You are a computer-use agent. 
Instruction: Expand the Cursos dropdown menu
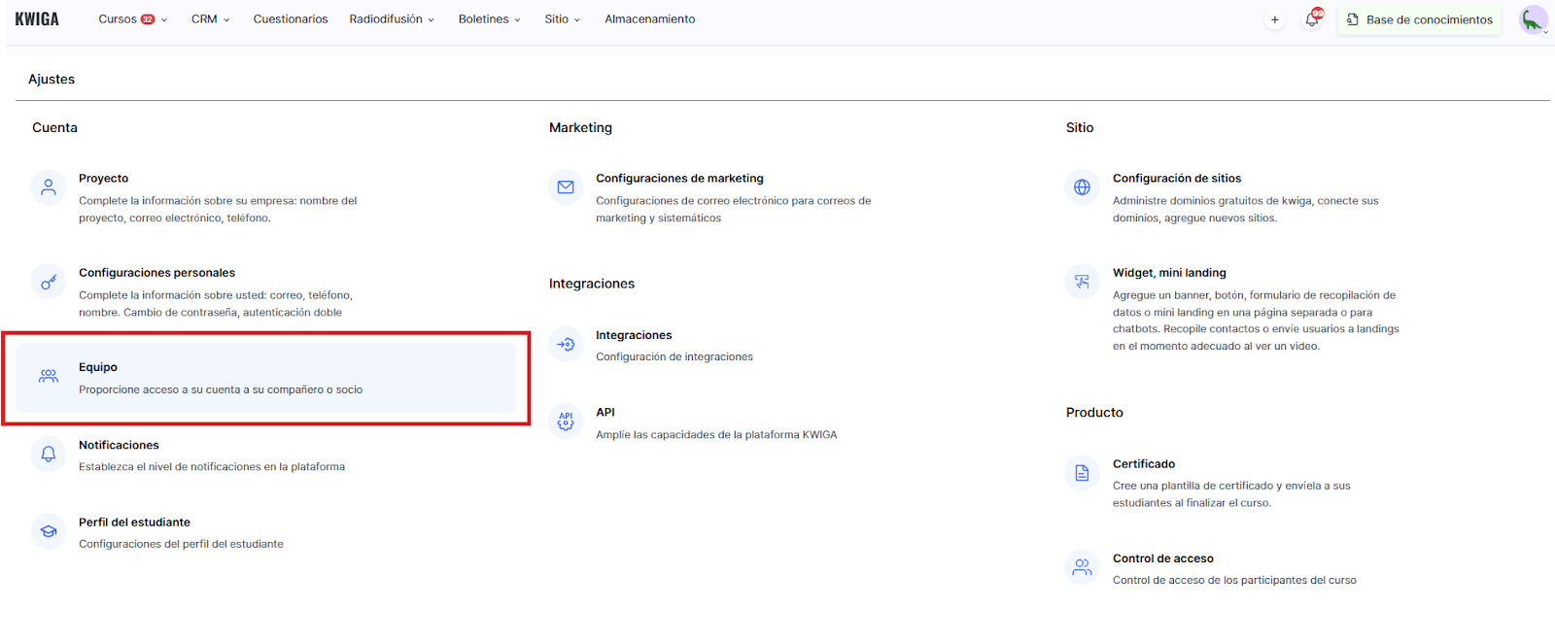pos(133,19)
